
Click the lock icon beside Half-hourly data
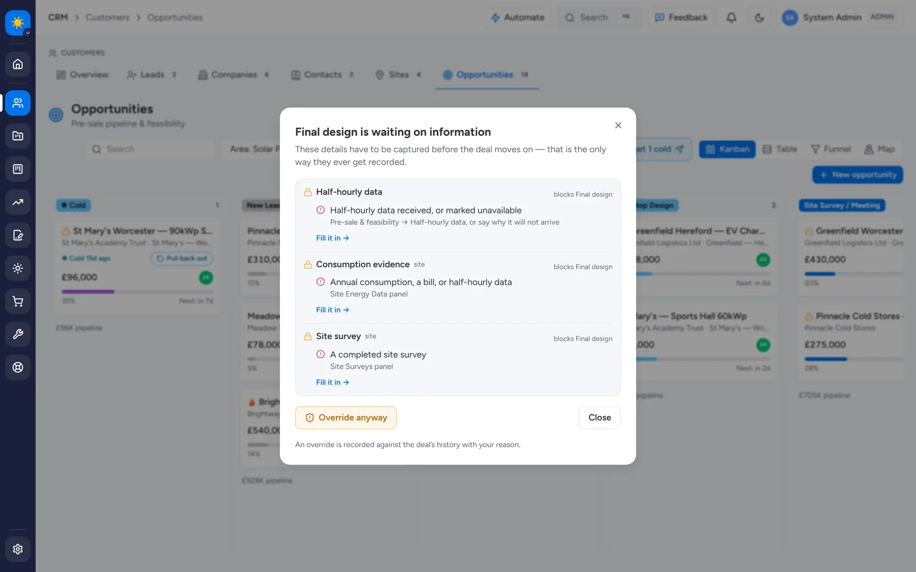(x=308, y=192)
